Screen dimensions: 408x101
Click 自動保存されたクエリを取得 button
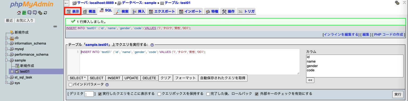click(x=223, y=78)
